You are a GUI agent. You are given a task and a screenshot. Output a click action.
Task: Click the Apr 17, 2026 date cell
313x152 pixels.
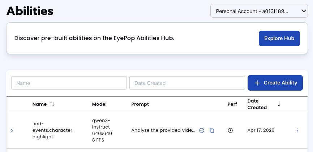(x=261, y=130)
